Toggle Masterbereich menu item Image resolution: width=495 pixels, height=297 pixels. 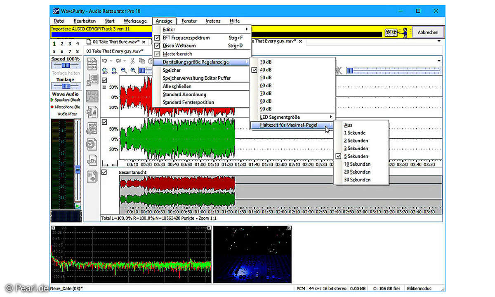point(201,54)
